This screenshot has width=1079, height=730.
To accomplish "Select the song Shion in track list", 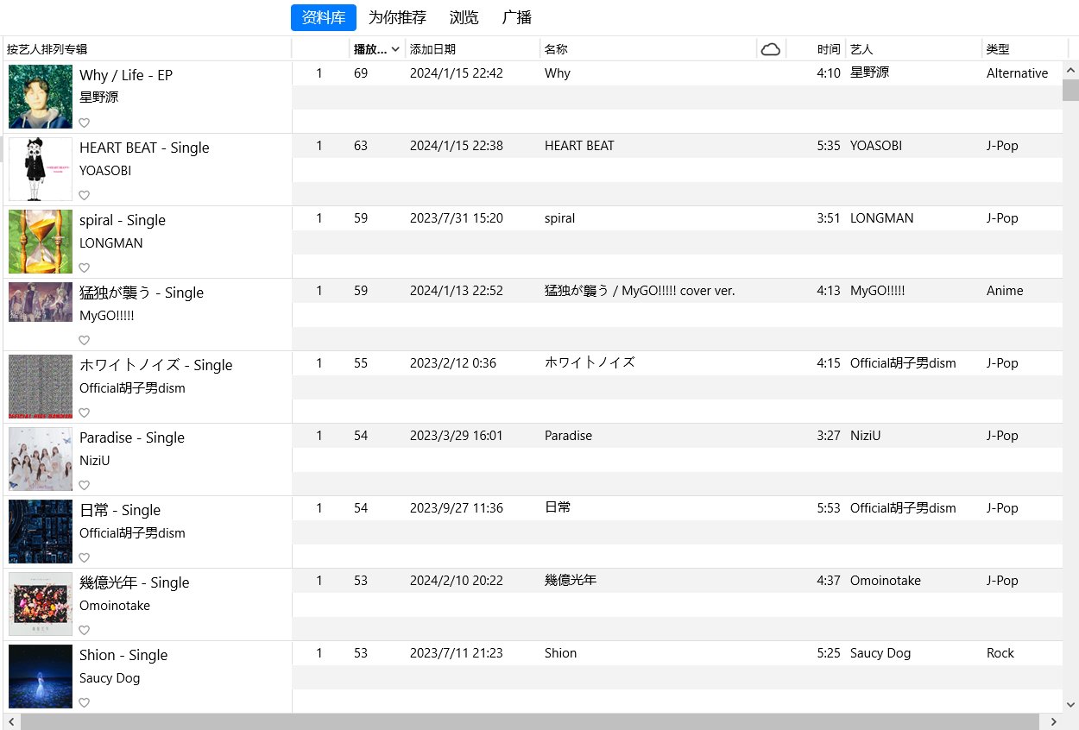I will (560, 653).
